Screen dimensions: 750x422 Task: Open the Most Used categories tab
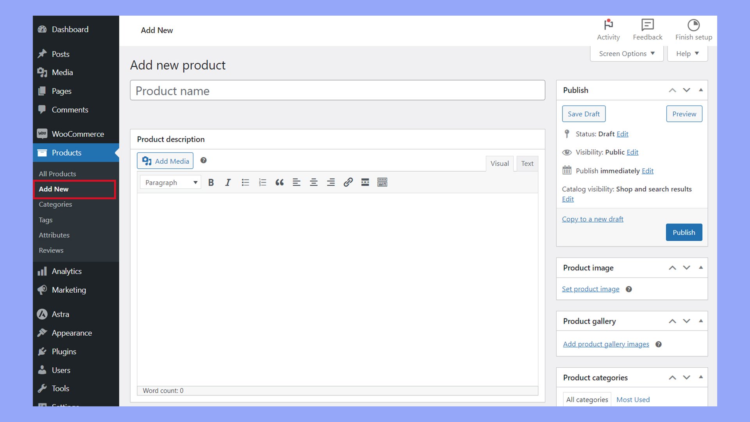[633, 399]
